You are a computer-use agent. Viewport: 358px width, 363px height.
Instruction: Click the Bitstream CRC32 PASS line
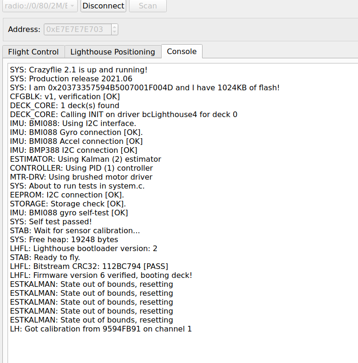(x=89, y=266)
